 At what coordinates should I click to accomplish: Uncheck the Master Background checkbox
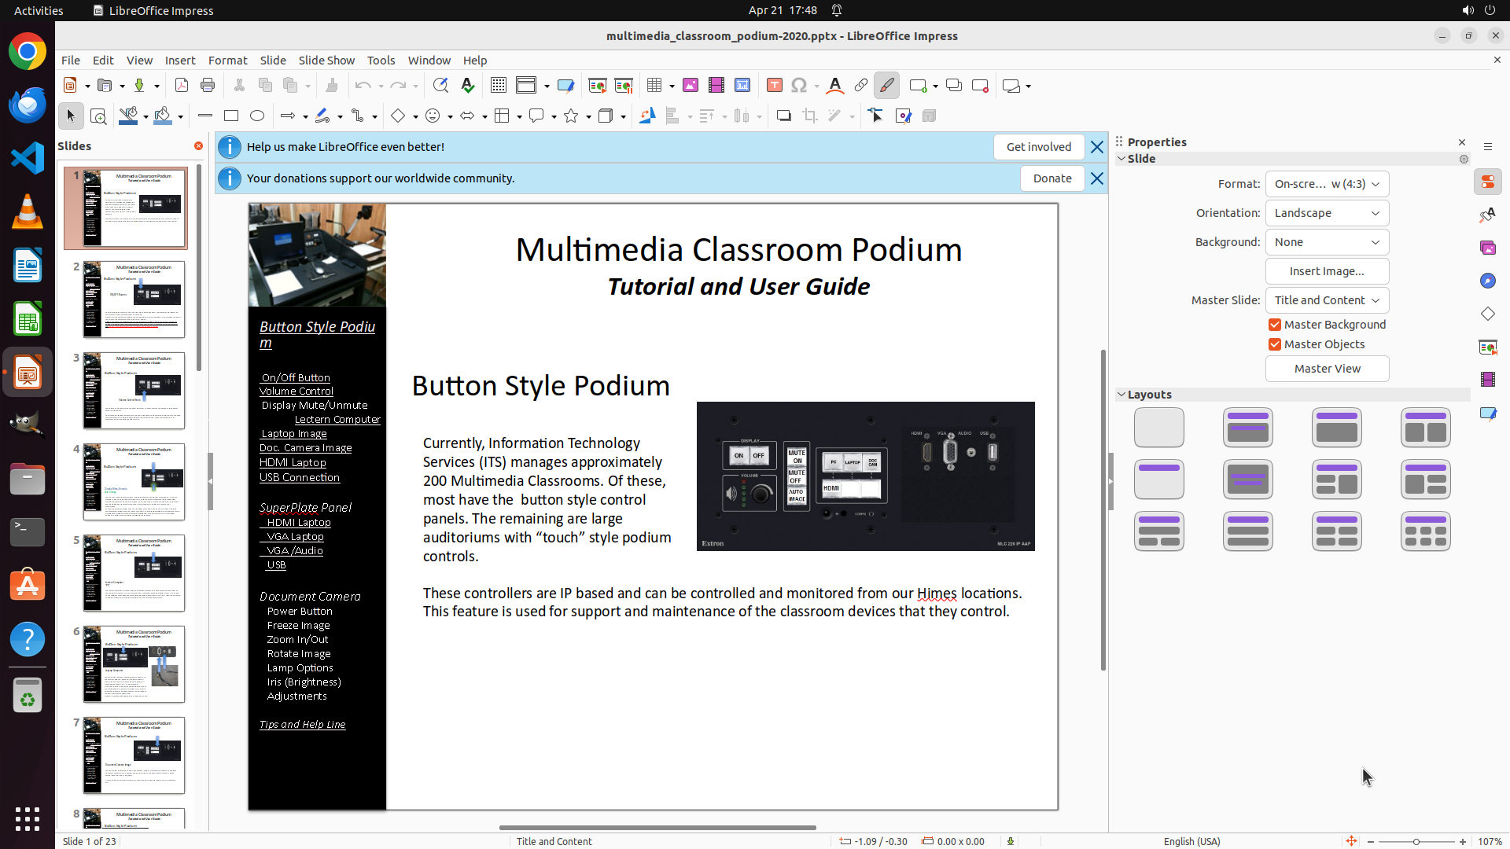point(1275,325)
